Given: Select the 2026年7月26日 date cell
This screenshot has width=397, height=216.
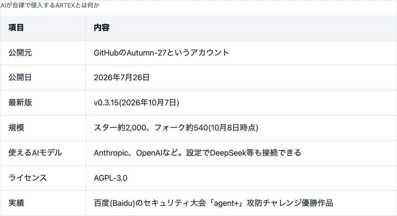Looking at the screenshot, I should click(241, 78).
